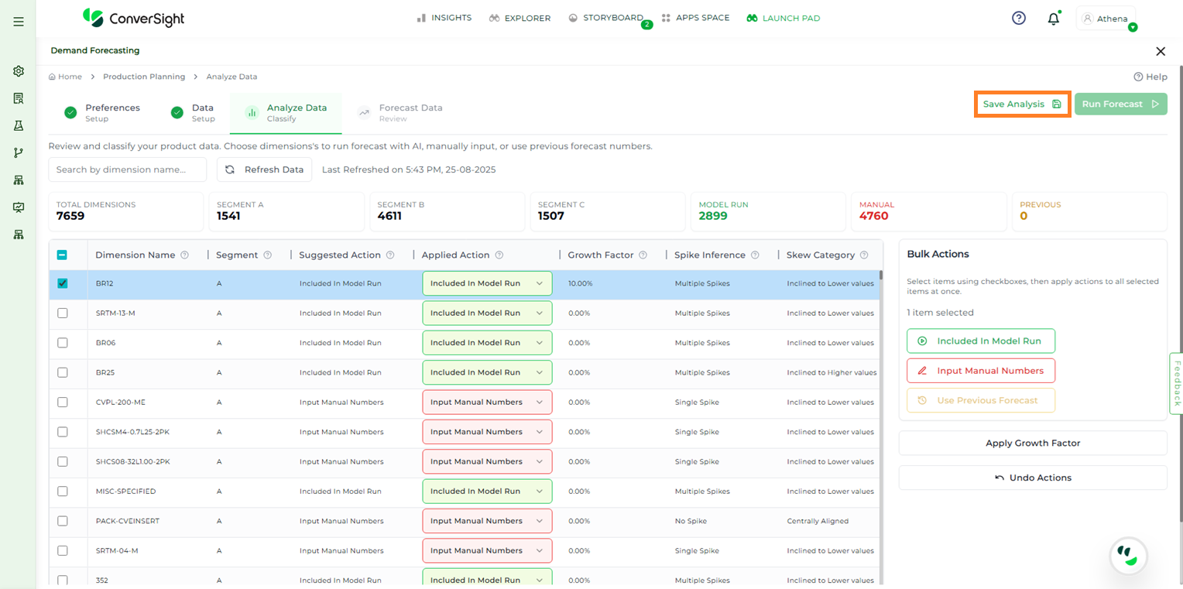
Task: Click the info icon next to Spike Inference
Action: point(755,255)
